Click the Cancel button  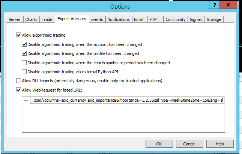point(189,144)
